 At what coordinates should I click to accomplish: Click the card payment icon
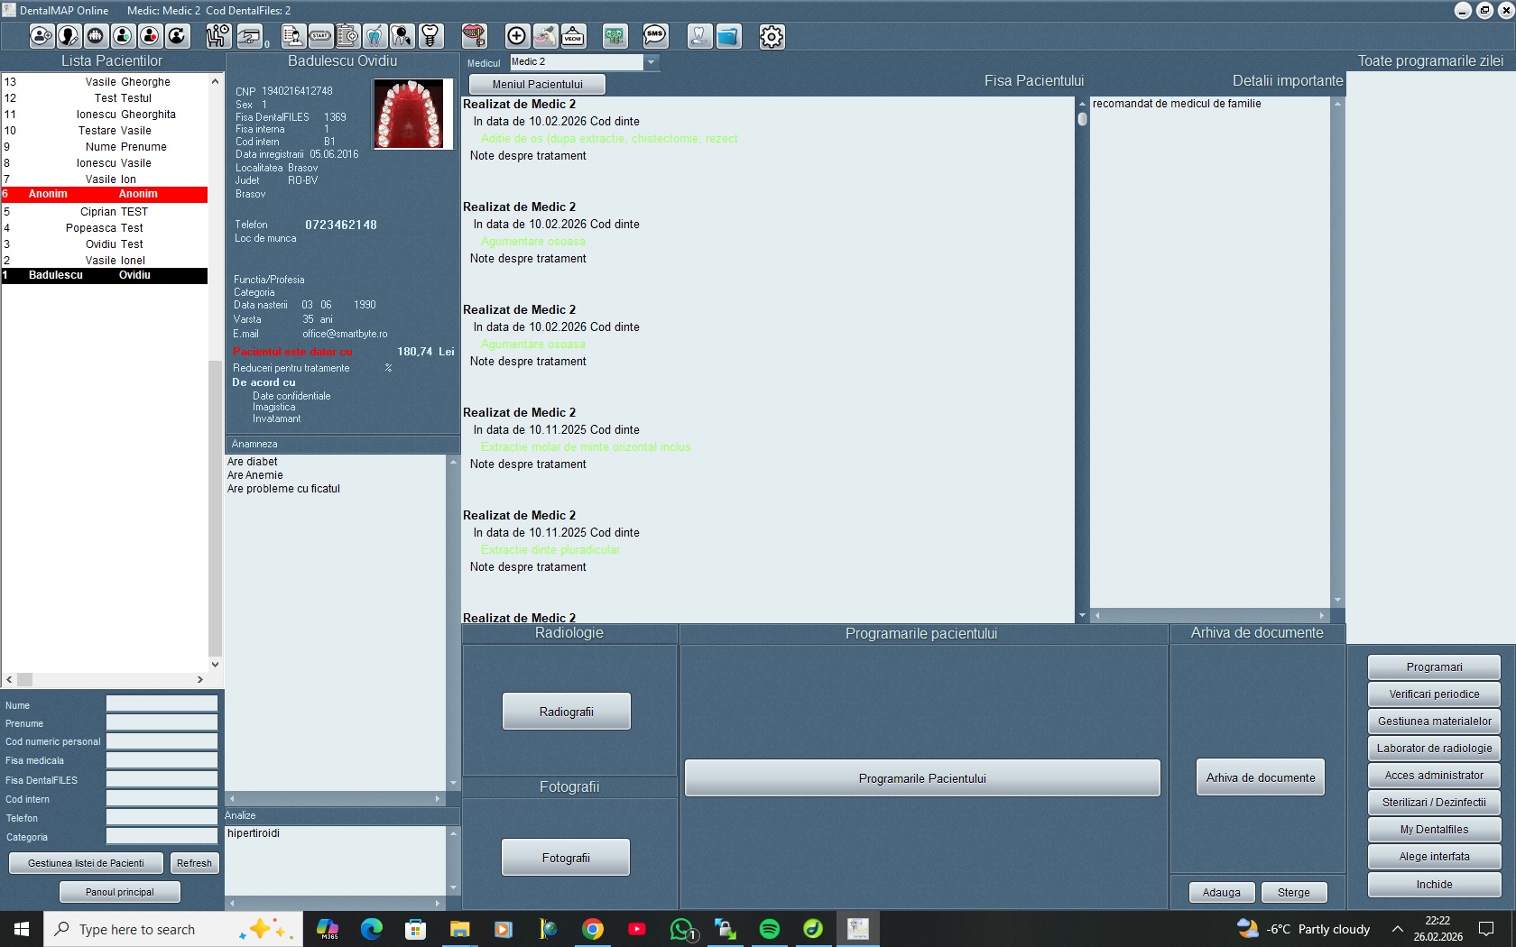click(250, 36)
